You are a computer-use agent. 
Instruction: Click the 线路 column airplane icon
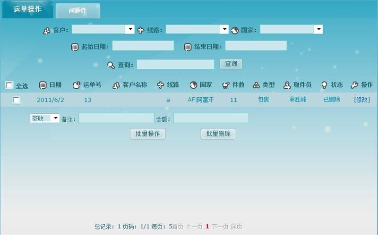[161, 85]
